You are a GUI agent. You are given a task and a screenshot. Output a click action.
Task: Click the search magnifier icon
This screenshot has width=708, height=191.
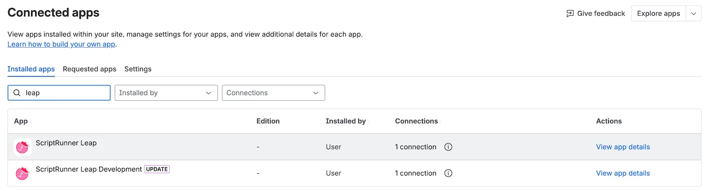[17, 93]
